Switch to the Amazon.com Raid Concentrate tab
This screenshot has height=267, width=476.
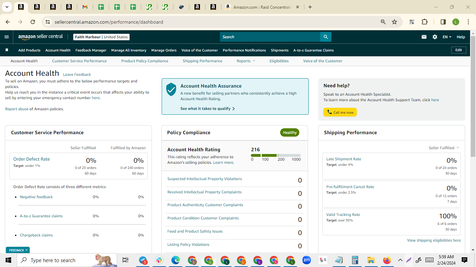(262, 7)
